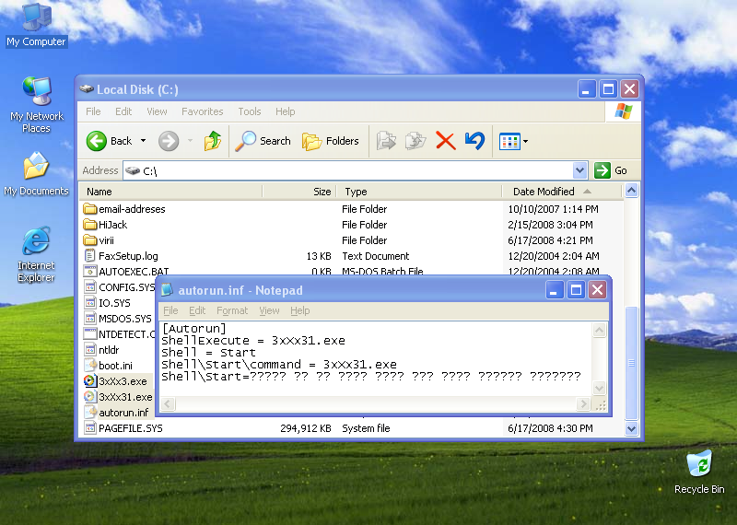
Task: Open the Help menu in Notepad
Action: (300, 310)
